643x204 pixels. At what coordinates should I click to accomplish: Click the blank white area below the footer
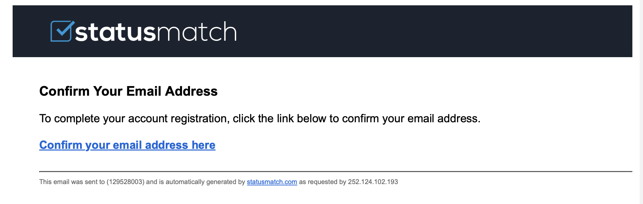(332, 196)
